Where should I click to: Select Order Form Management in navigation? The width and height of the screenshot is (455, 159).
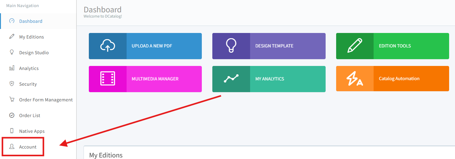(46, 100)
